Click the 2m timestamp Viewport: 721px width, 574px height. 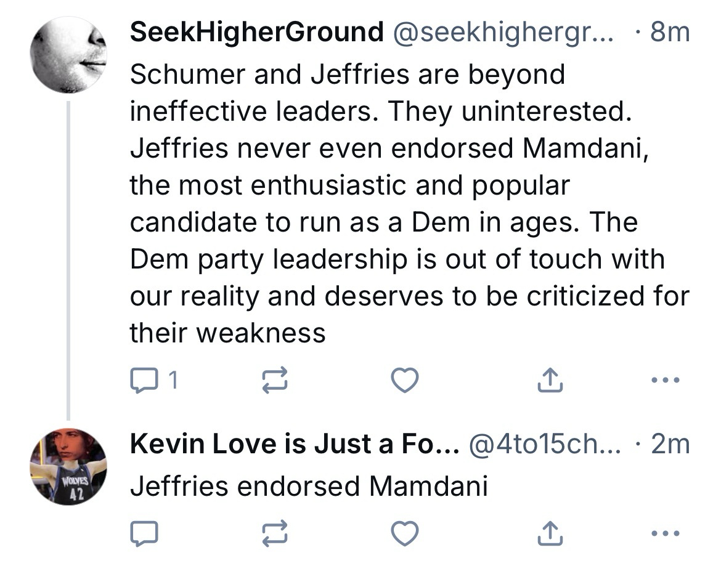(669, 445)
